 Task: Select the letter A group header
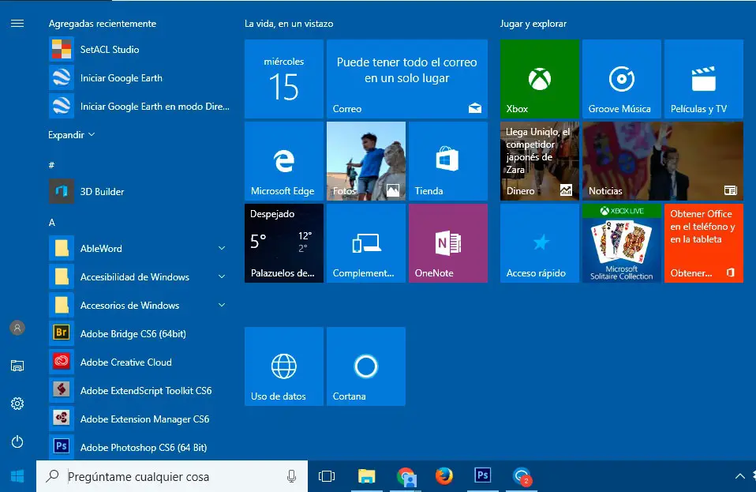pos(52,223)
